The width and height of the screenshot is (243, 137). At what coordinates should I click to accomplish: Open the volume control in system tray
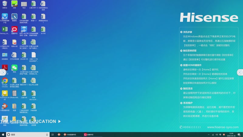coord(217,135)
